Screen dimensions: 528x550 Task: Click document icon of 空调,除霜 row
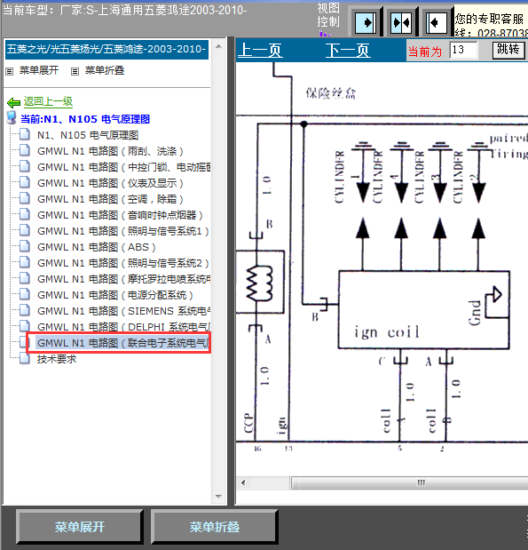pyautogui.click(x=25, y=198)
